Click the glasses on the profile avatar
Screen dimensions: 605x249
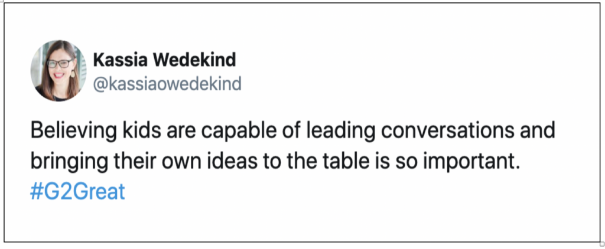(x=60, y=63)
